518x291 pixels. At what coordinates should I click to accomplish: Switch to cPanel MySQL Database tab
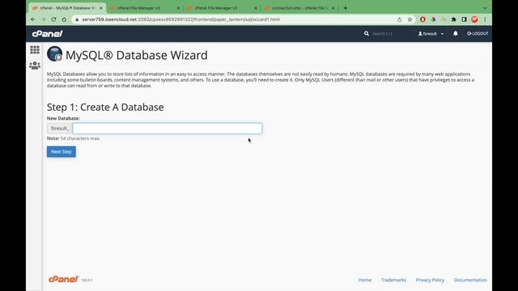click(x=67, y=8)
